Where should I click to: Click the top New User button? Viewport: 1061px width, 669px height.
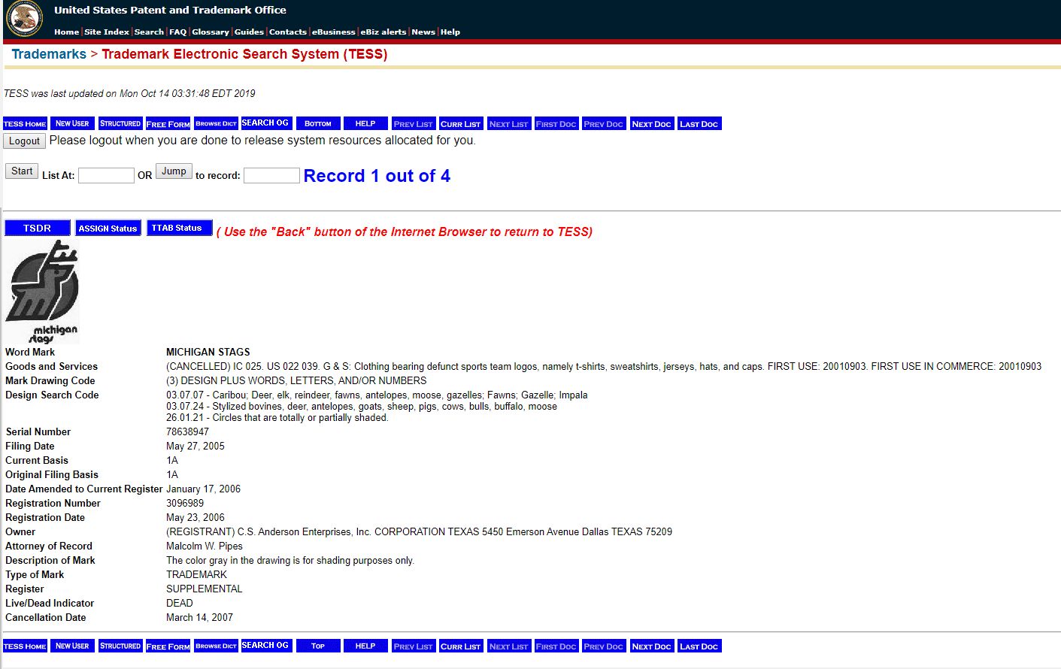(72, 123)
